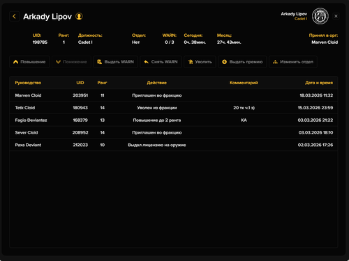Click the Уволен из фракции action
This screenshot has width=349, height=261.
157,108
